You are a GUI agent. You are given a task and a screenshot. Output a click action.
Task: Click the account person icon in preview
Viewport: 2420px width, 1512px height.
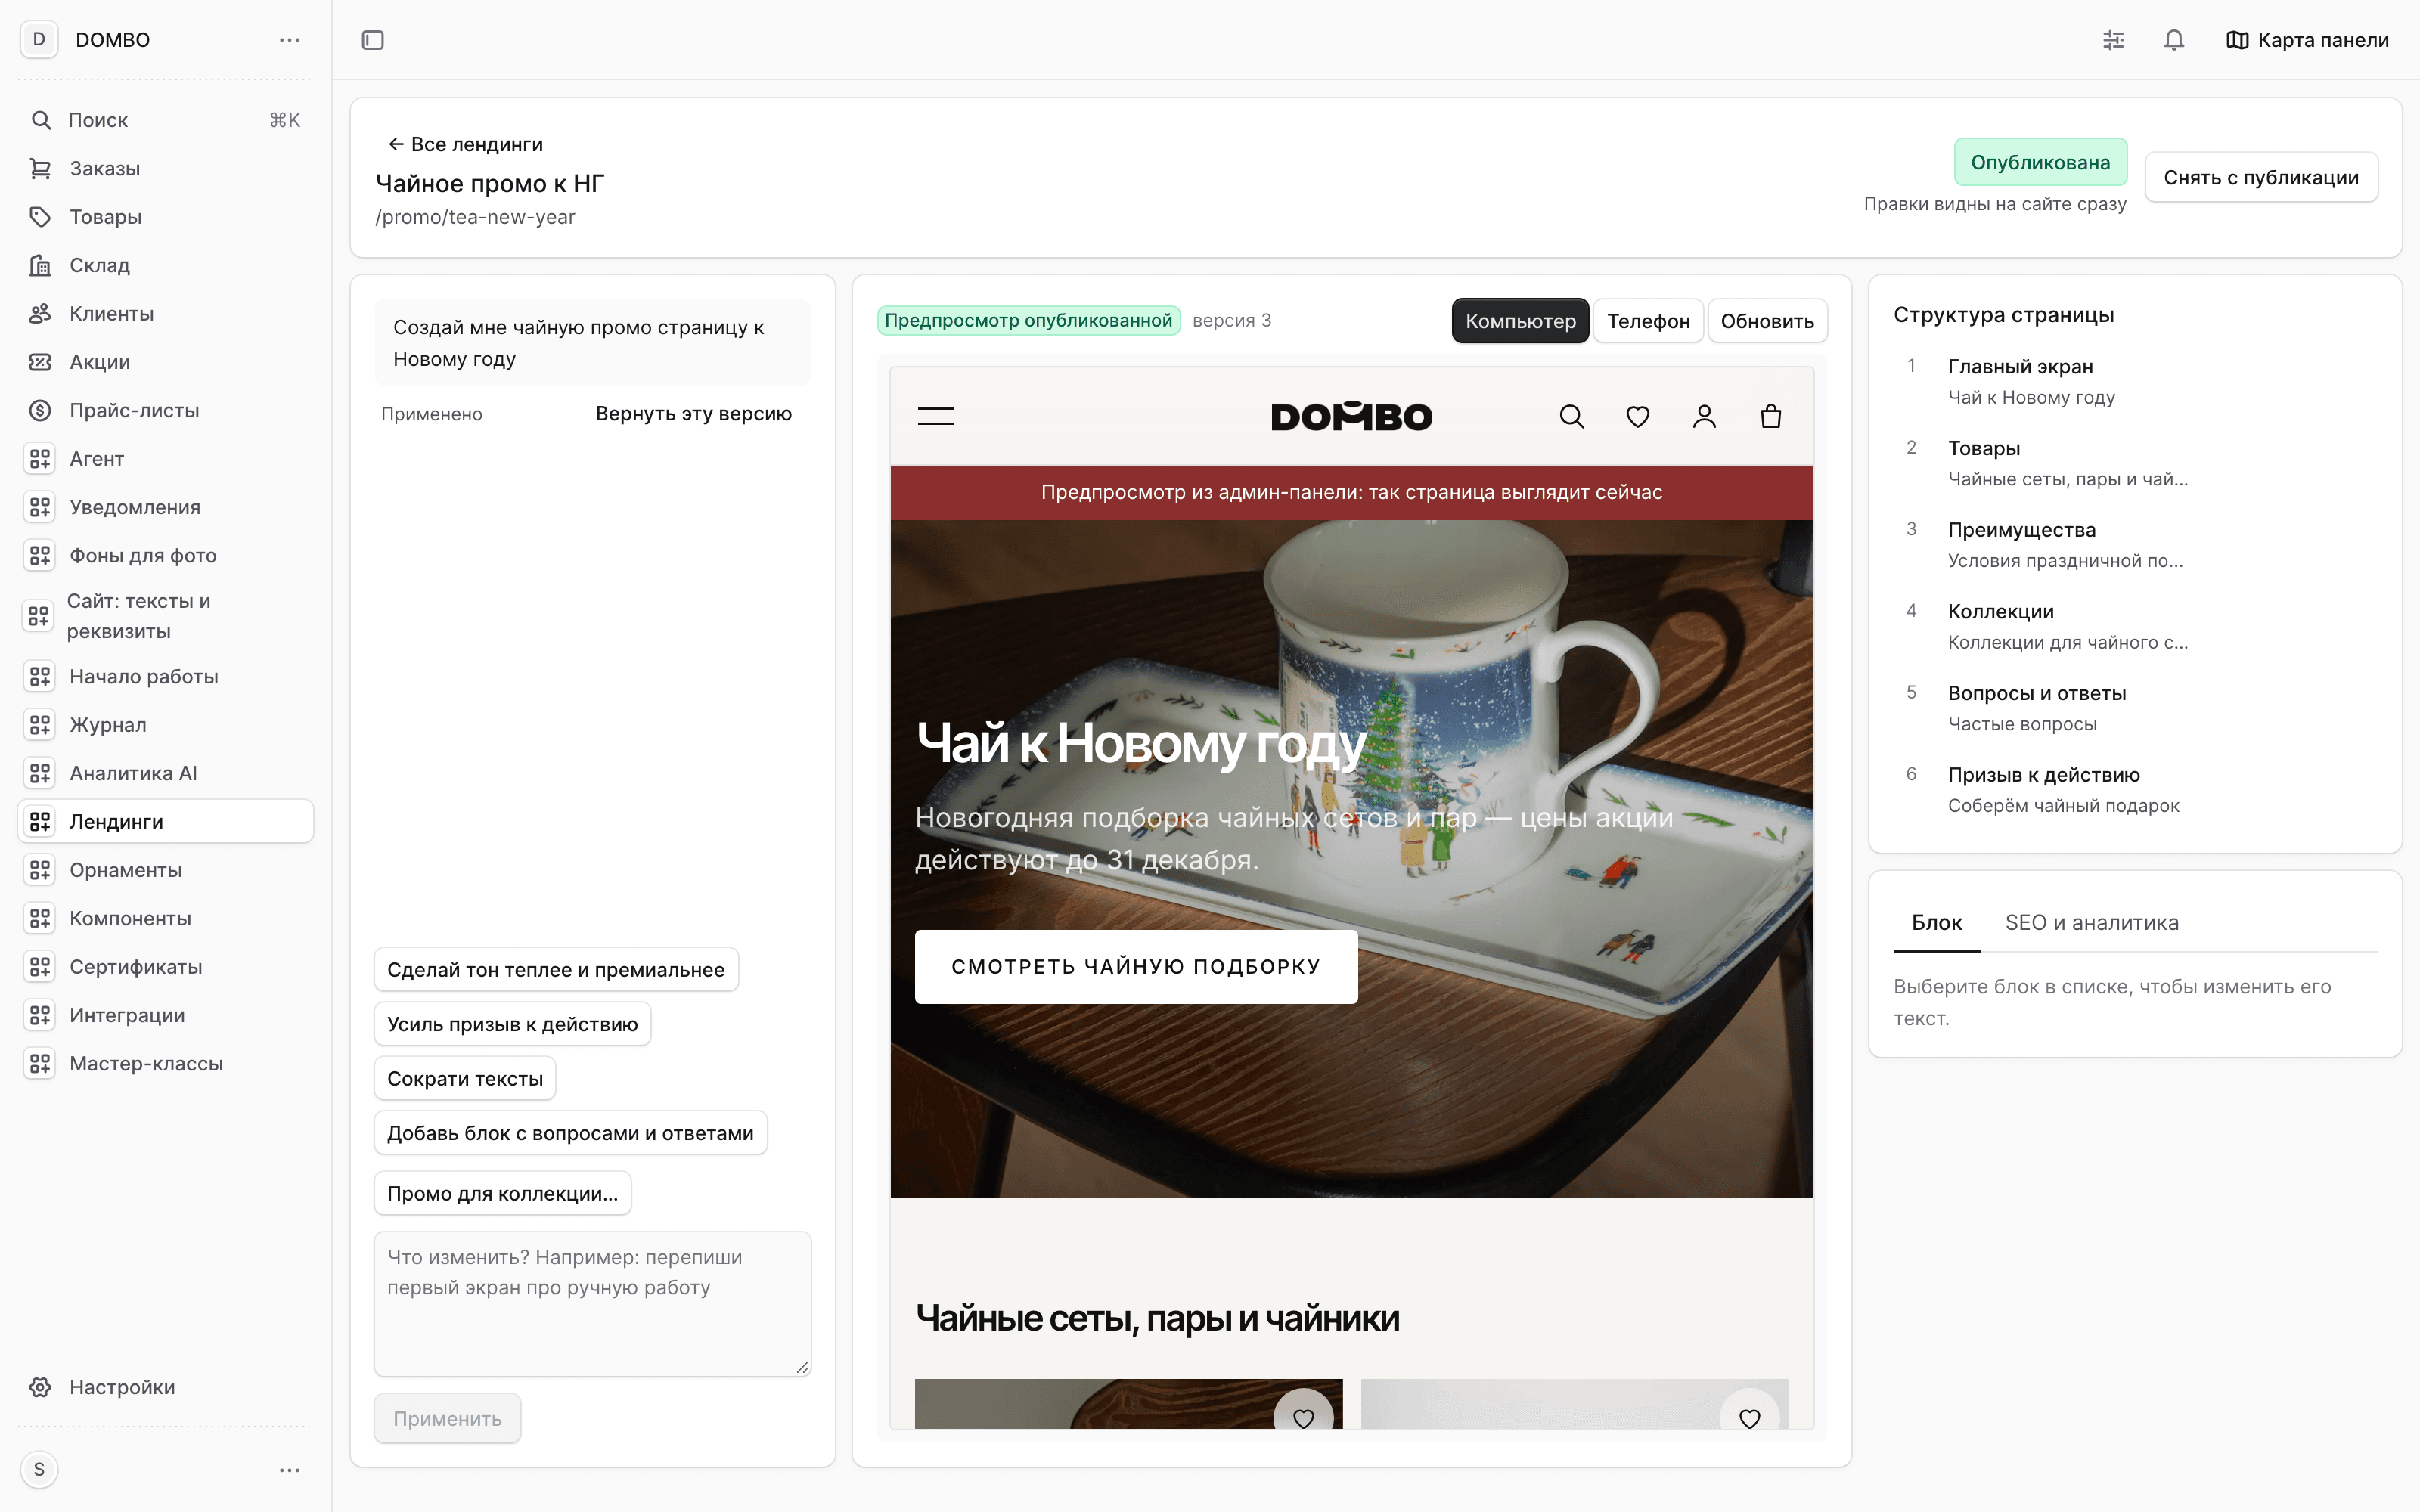[1704, 416]
